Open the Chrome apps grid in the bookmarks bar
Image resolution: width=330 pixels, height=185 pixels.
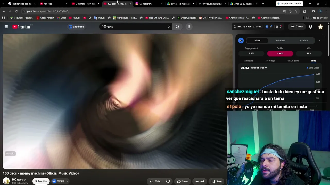click(x=3, y=18)
